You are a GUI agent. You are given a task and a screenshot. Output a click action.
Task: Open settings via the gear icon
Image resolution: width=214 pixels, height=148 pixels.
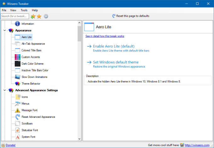(x=46, y=16)
